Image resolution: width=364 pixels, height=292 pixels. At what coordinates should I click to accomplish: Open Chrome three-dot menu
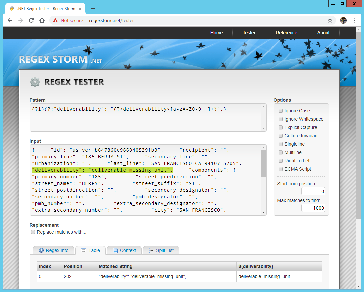(354, 20)
